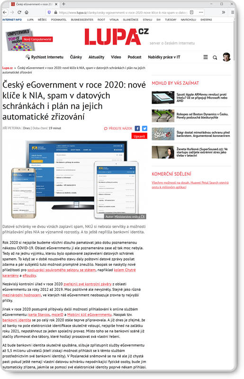Open Mobilní klíč eGovernmentu link
This screenshot has height=379, width=244.
90,315
